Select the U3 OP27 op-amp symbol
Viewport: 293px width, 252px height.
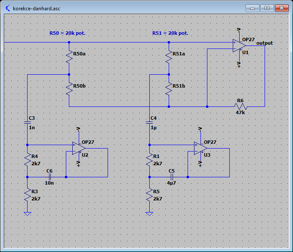coord(200,149)
